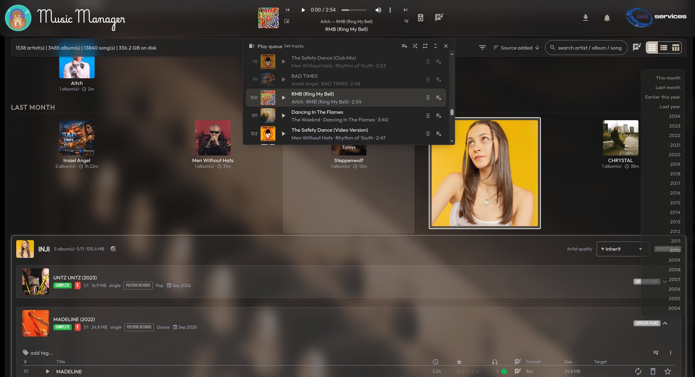This screenshot has height=377, width=695.
Task: Open notifications bell
Action: pos(607,18)
